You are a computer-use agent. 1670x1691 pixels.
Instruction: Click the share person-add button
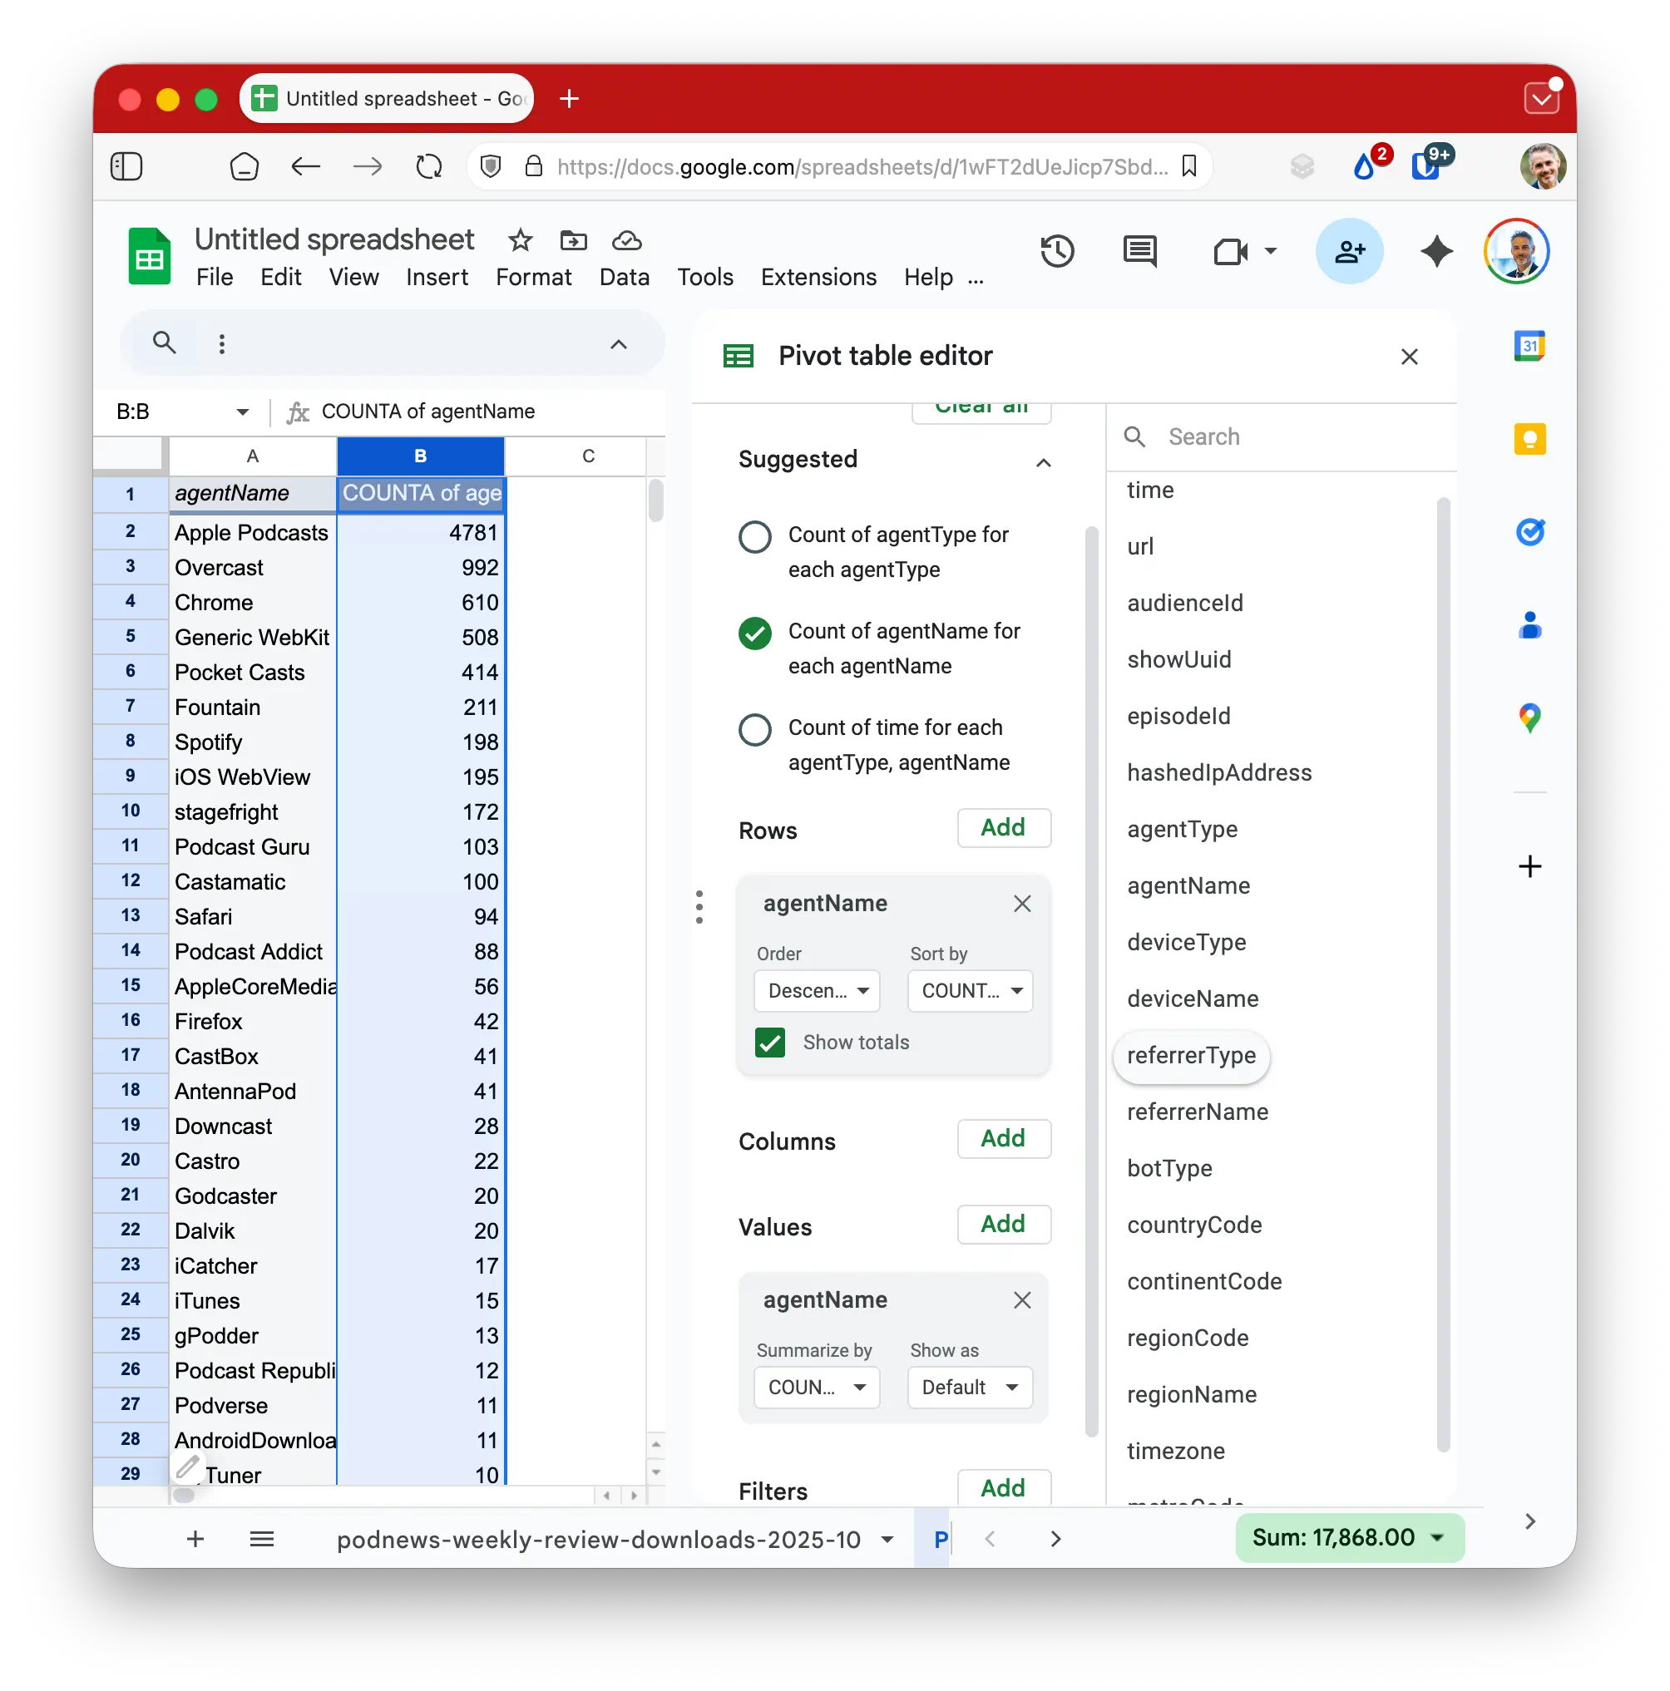pyautogui.click(x=1349, y=252)
